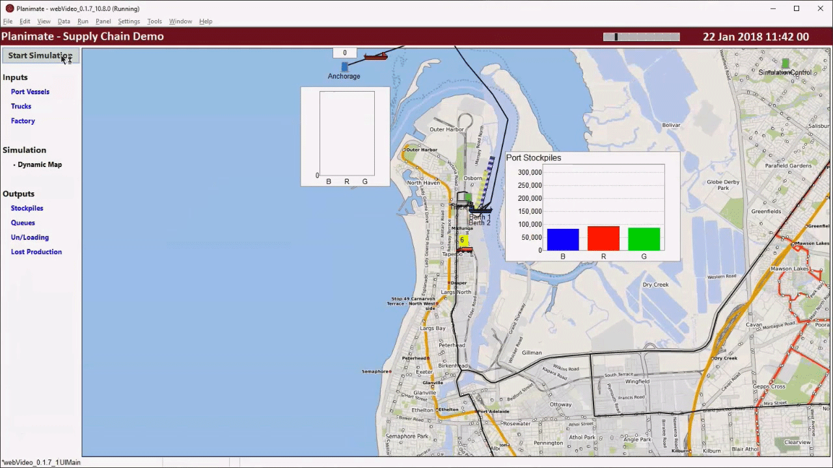Click the red ship near Anchorage

tap(376, 57)
